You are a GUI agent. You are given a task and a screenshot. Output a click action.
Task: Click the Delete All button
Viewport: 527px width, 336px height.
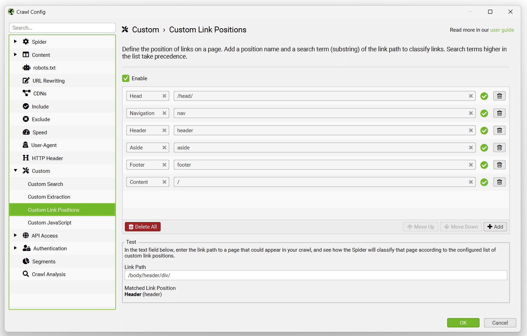pyautogui.click(x=142, y=227)
